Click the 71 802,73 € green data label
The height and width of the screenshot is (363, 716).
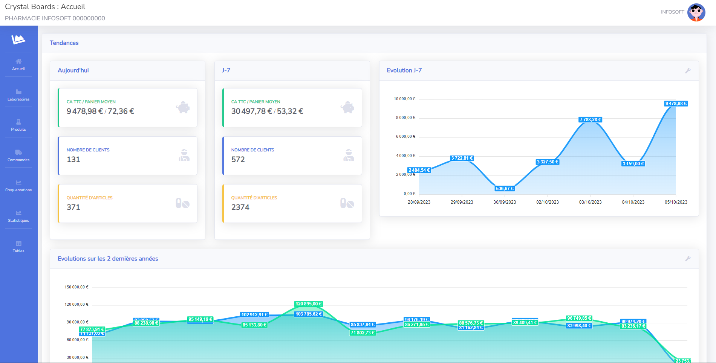tap(363, 333)
